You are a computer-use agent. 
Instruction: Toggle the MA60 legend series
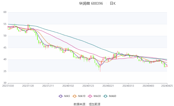(x=110, y=96)
